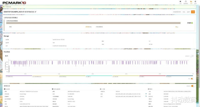The image size is (200, 107).
Task: Click the graphics adapter section icon
Action: 53,89
